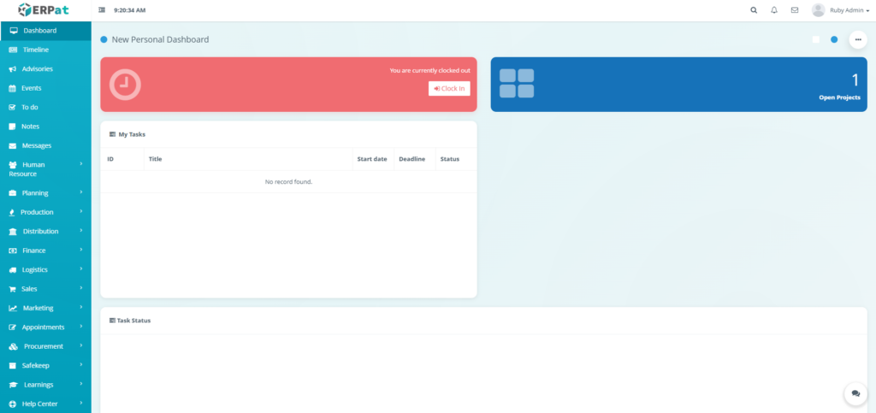Expand Procurement submenu arrow
Screen dimensions: 876x413
[x=81, y=345]
